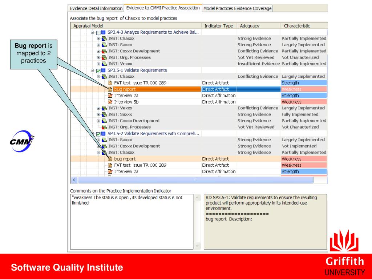Click blue Strength cell of Interview 2a under SP3.5-2

[304, 171]
